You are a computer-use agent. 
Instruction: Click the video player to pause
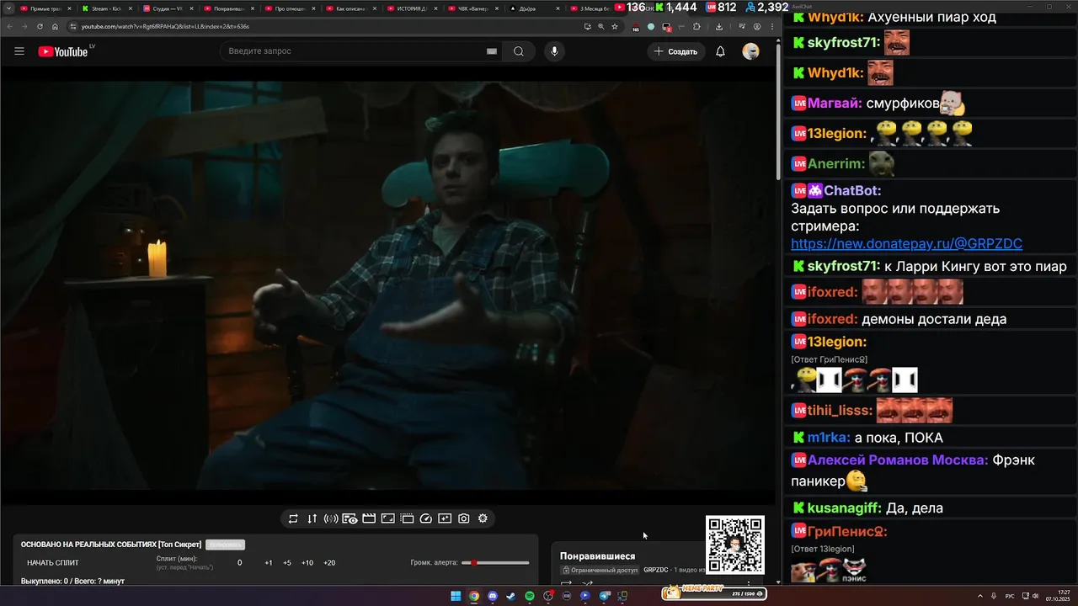point(387,284)
